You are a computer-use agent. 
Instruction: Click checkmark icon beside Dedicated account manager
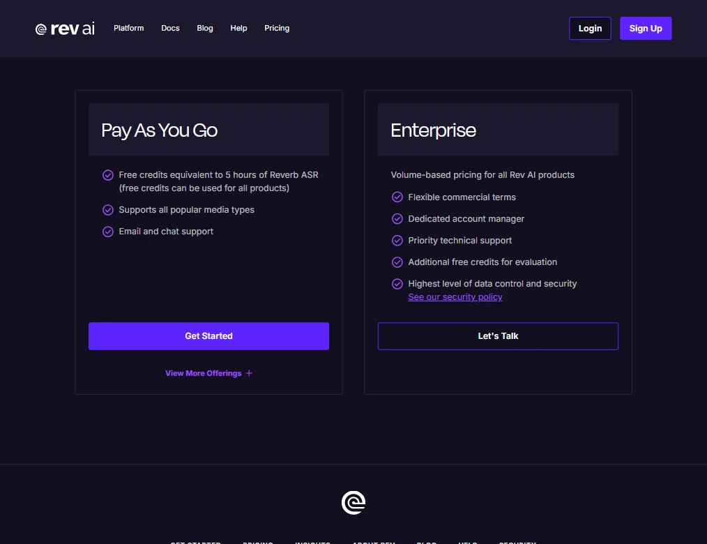point(397,219)
